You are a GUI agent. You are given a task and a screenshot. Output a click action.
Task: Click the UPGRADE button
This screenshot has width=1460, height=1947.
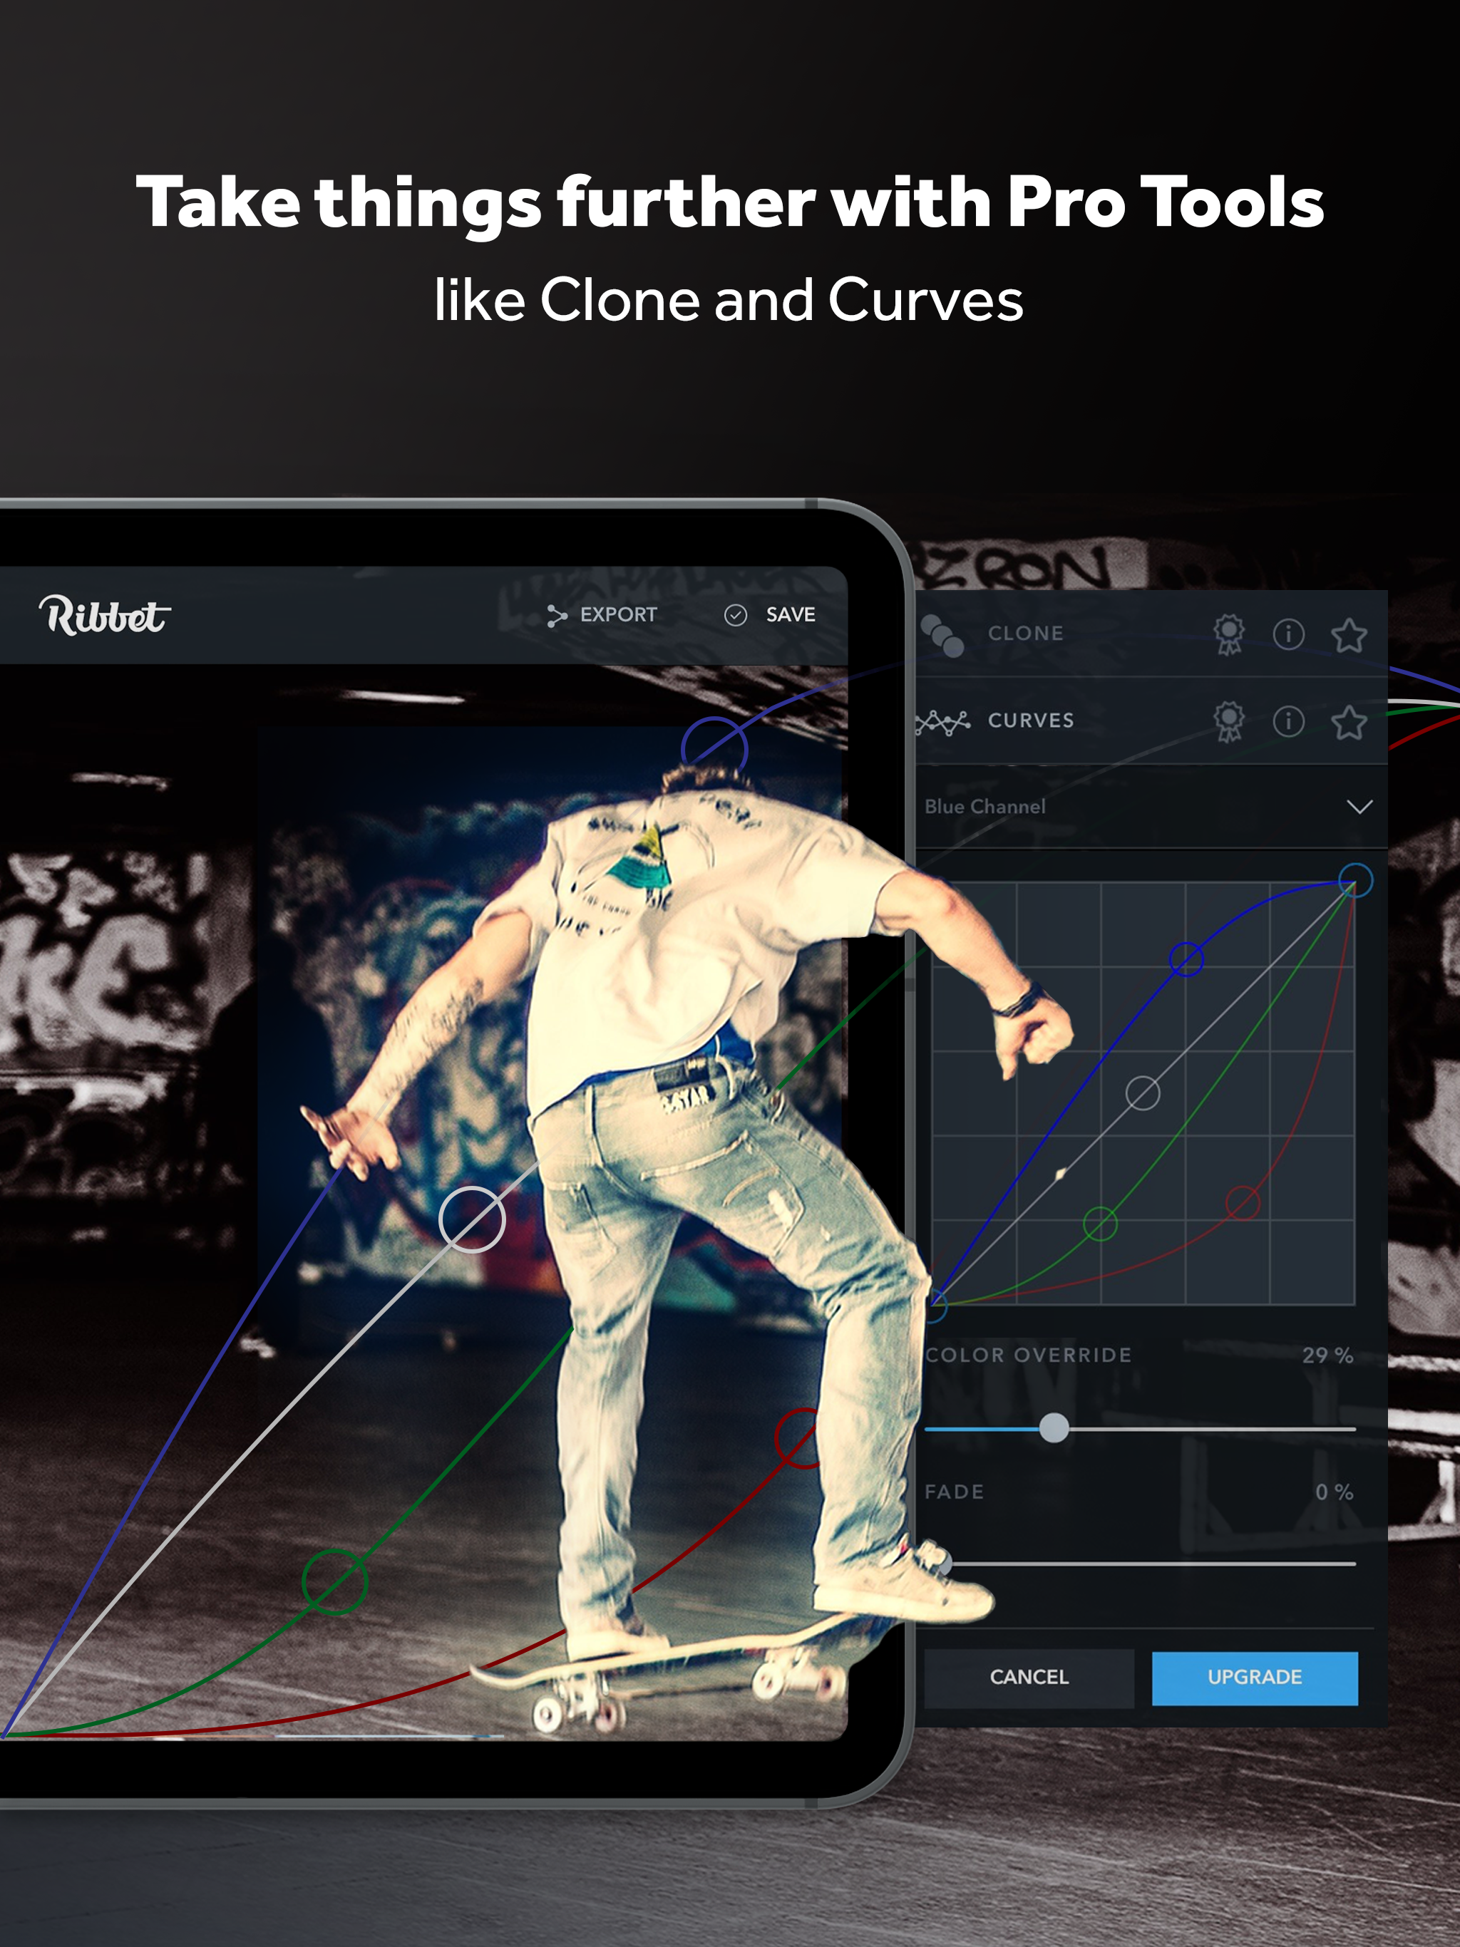coord(1255,1678)
